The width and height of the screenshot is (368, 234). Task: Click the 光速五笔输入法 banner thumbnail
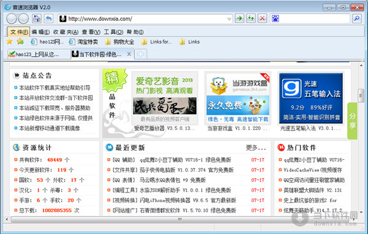click(x=311, y=98)
